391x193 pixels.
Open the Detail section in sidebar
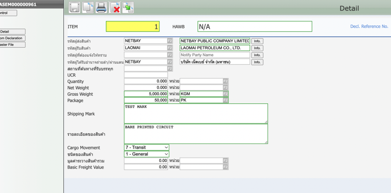(x=12, y=32)
